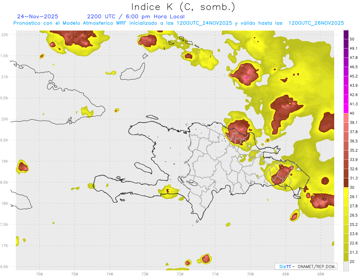Click the '75W' longitude axis label

tap(74, 274)
